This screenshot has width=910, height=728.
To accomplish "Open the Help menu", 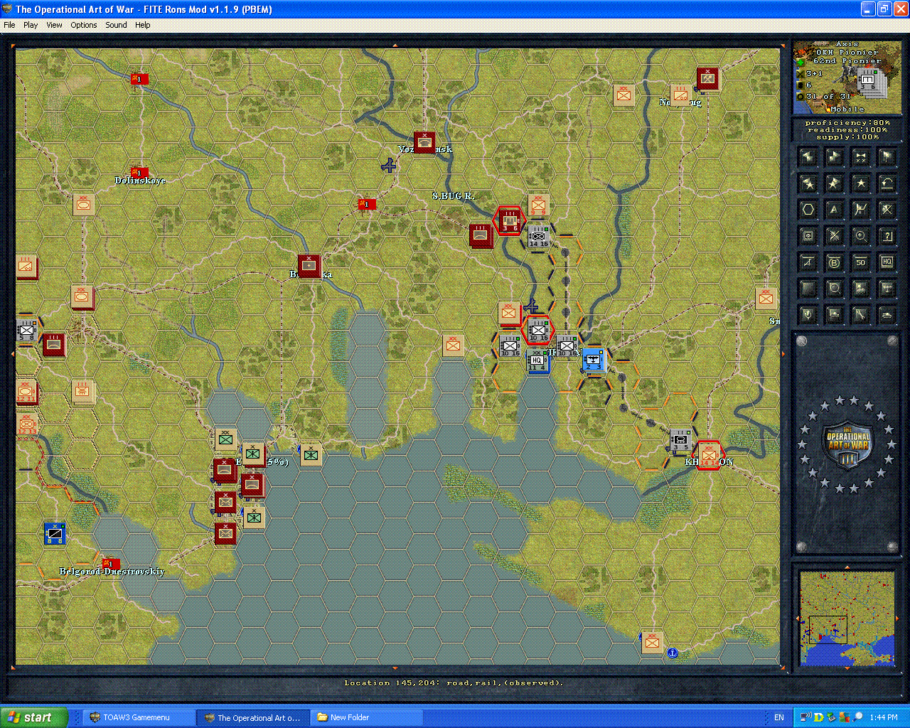I will tap(142, 25).
